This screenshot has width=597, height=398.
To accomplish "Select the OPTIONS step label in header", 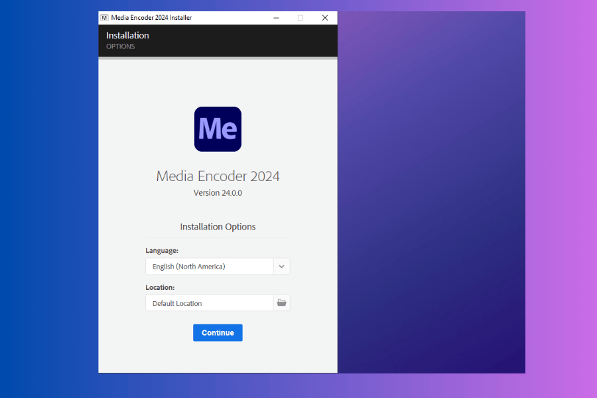I will coord(120,46).
